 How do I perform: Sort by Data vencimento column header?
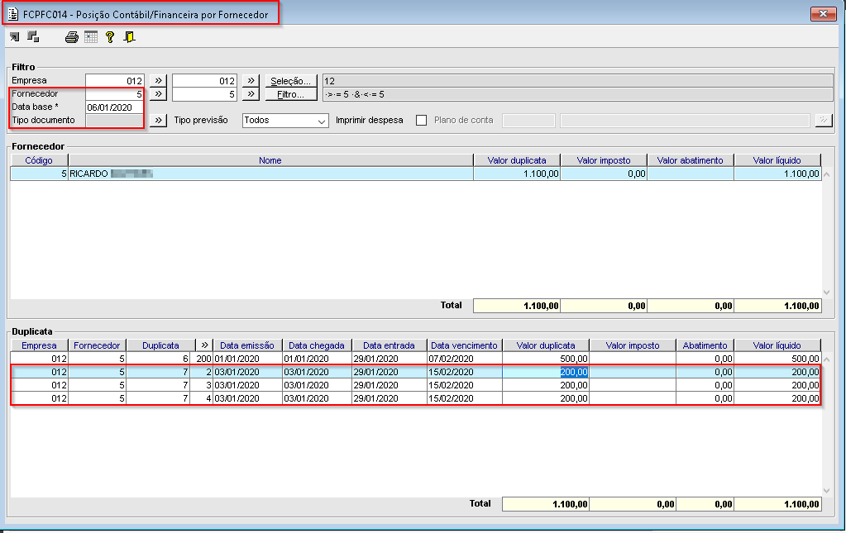click(464, 345)
